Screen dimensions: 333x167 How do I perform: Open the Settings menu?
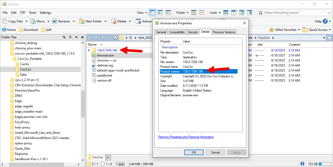[45, 12]
